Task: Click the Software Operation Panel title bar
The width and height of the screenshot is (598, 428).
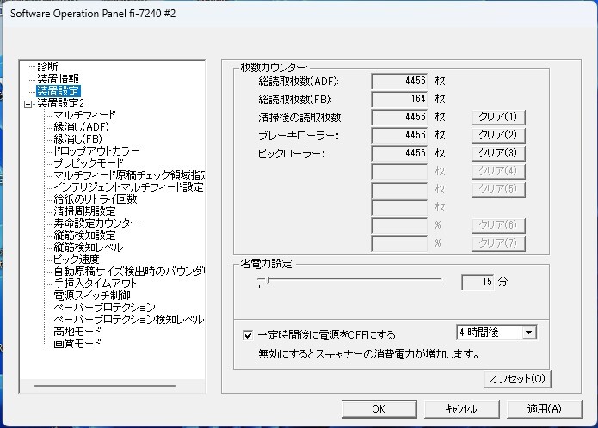Action: point(299,14)
